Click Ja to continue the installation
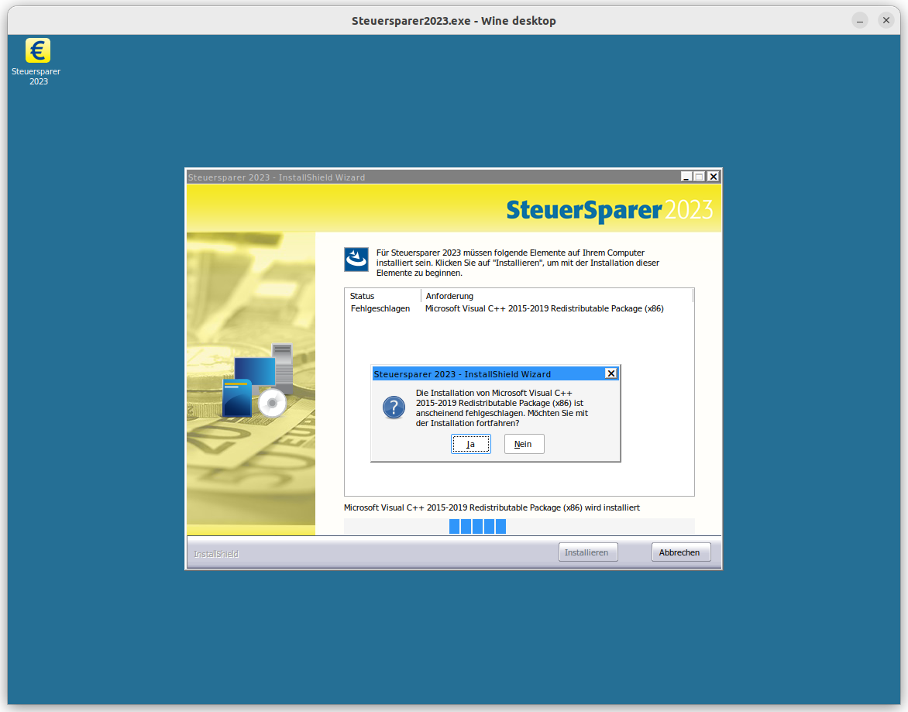 click(x=471, y=444)
